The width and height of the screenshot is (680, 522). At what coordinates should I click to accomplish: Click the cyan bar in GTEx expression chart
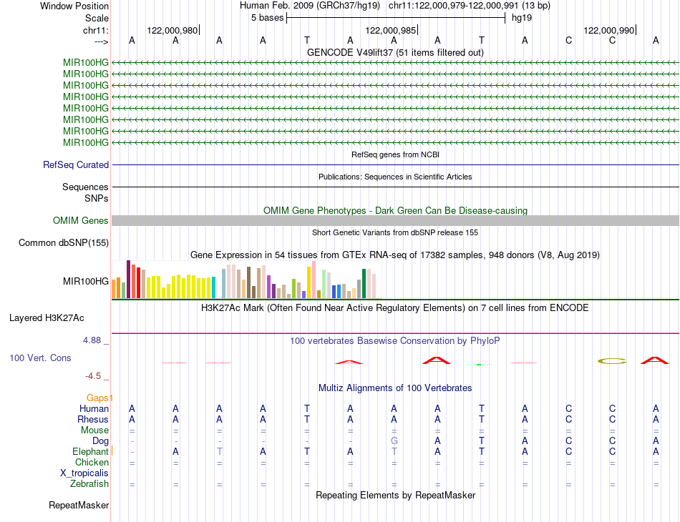click(x=213, y=287)
